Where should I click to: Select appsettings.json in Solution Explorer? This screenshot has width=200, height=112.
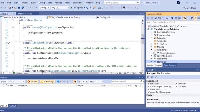tap(164, 56)
